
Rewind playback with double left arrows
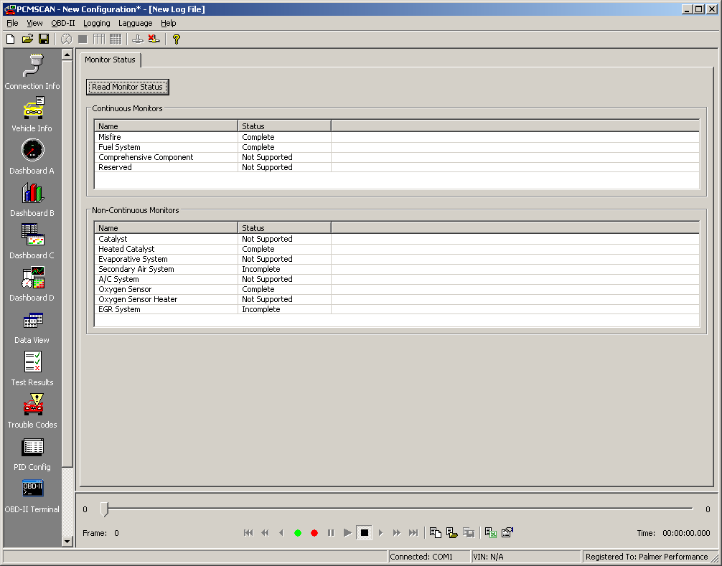(265, 533)
